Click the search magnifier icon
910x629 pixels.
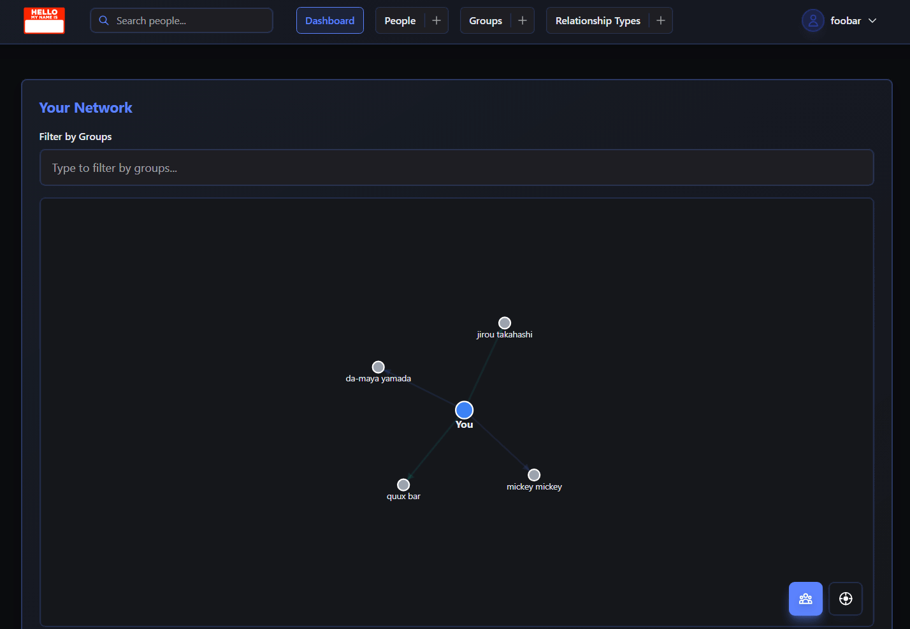[x=104, y=20]
